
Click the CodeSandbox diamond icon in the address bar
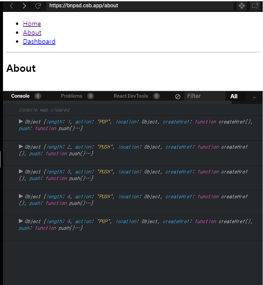pyautogui.click(x=242, y=6)
